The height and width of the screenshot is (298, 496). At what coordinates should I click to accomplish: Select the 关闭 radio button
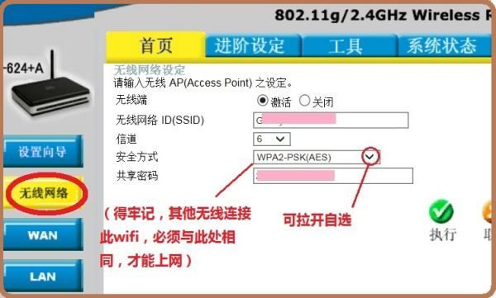[304, 101]
